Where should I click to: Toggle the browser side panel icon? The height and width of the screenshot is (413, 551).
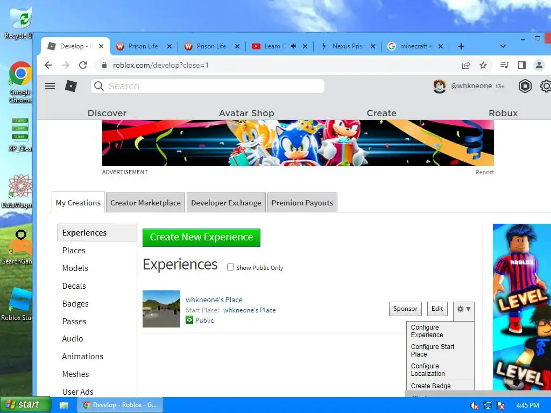(522, 65)
